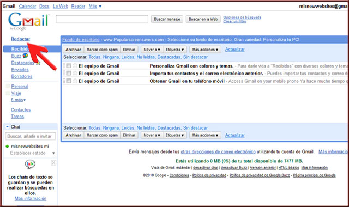349x207 pixels.
Task: Open the Personal label
Action: [20, 86]
